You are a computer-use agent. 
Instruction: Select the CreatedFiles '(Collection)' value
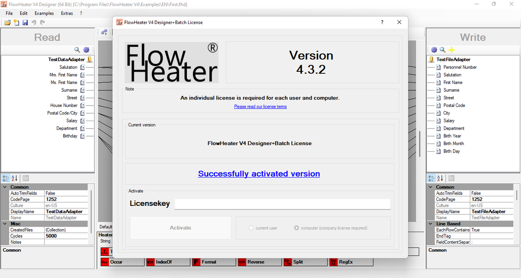pos(66,230)
